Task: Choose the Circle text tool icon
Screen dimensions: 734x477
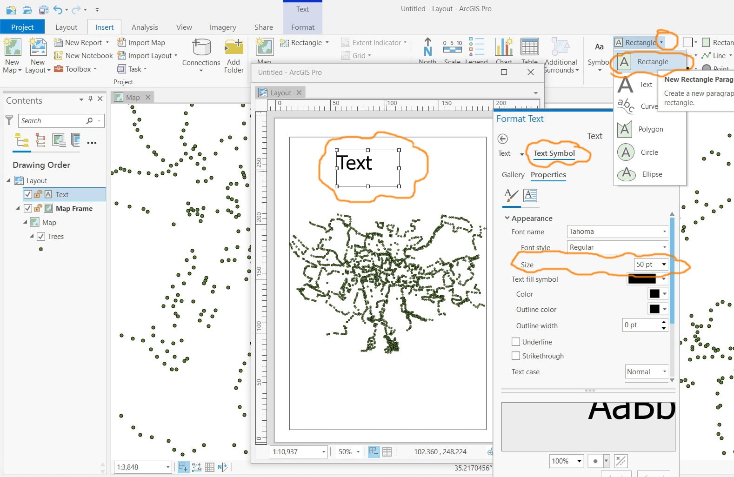Action: 626,152
